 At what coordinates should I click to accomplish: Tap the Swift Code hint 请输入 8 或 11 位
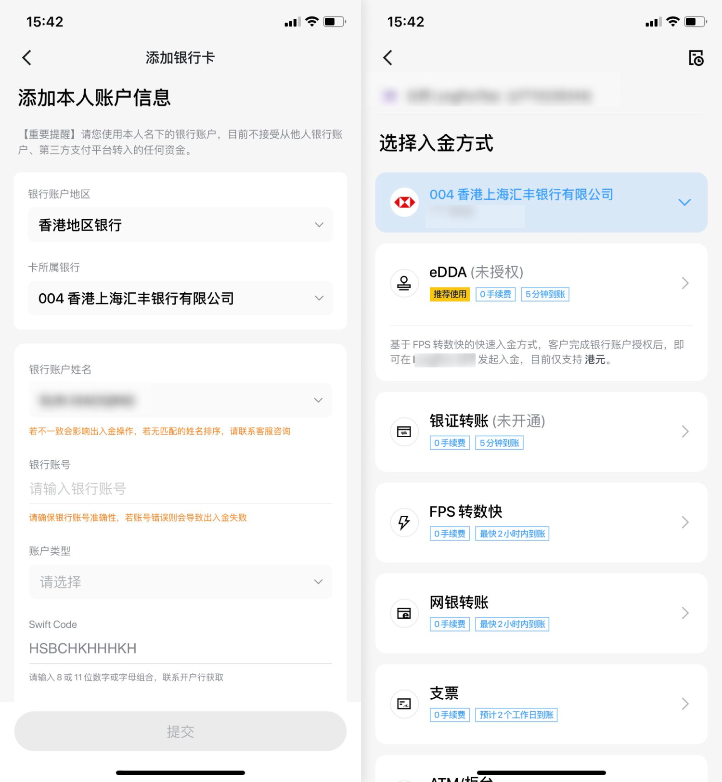point(126,678)
